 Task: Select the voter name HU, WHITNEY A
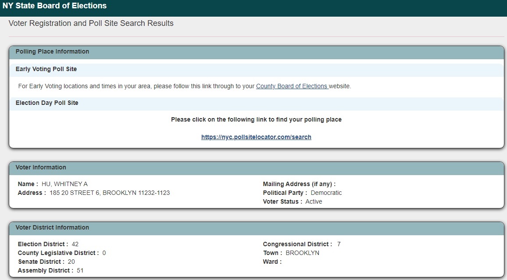coord(64,184)
